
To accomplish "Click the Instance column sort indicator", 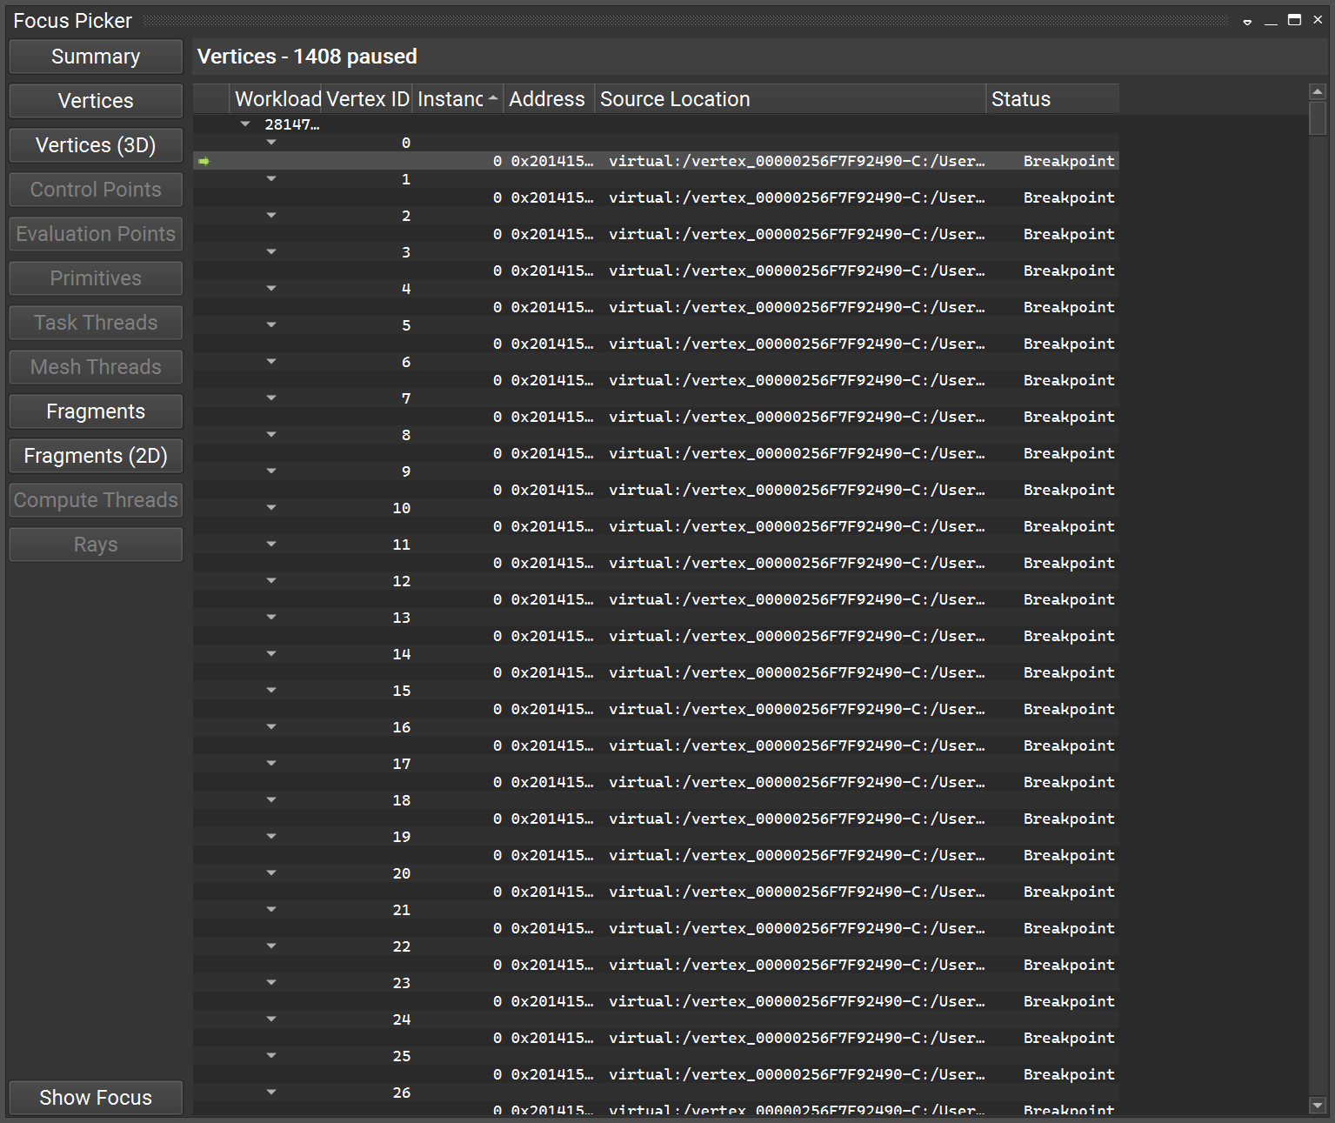I will tap(493, 98).
